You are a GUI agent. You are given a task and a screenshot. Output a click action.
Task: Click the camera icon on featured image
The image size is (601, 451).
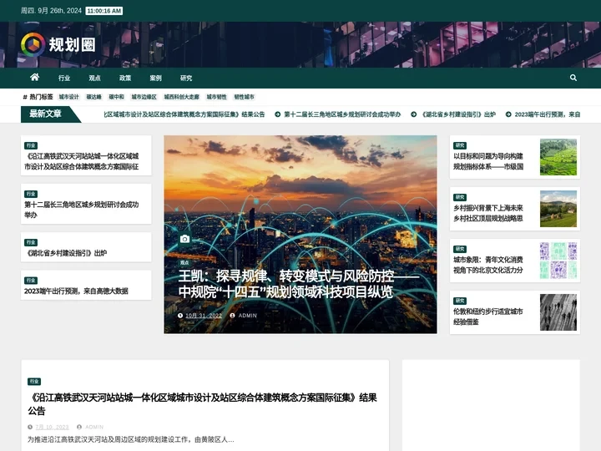click(184, 239)
